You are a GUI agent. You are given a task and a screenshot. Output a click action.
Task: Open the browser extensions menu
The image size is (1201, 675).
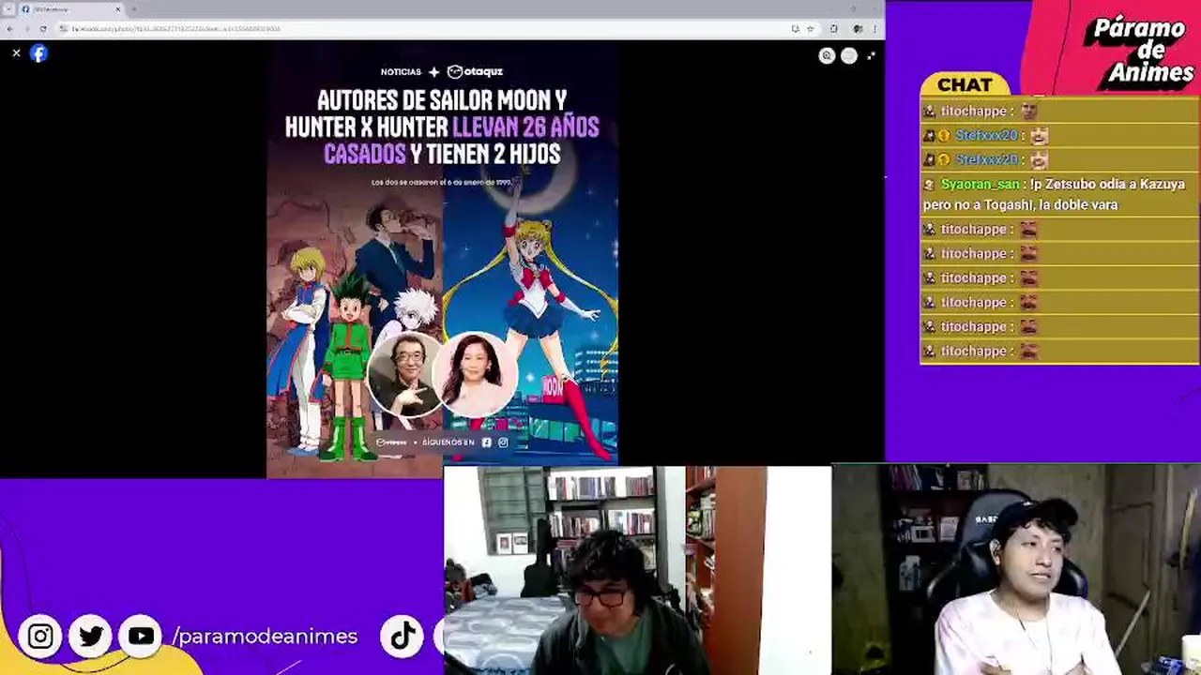834,29
